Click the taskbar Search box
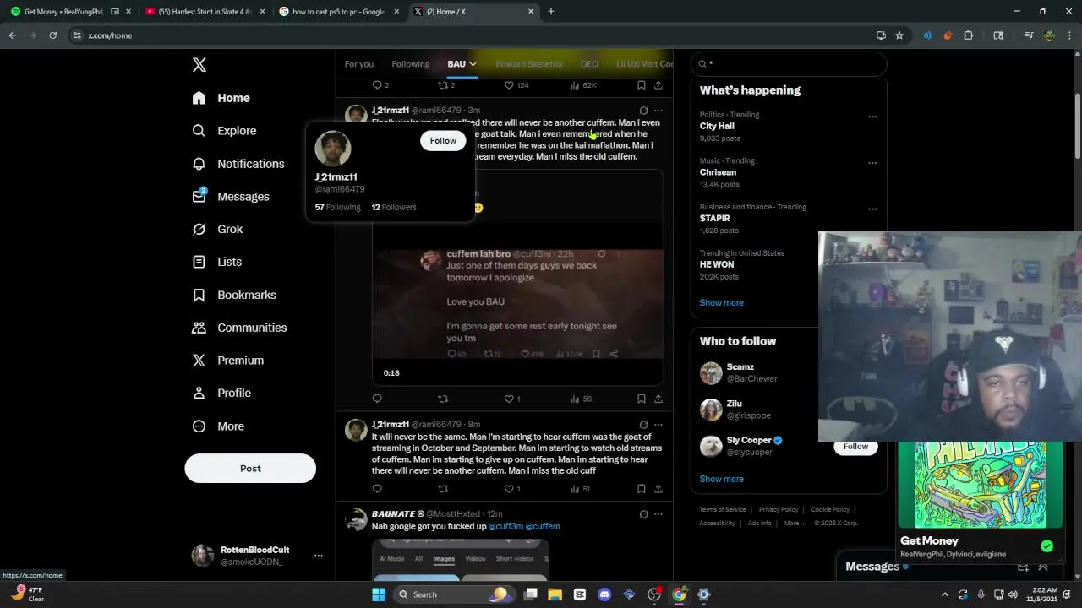The height and width of the screenshot is (608, 1082). point(453,594)
